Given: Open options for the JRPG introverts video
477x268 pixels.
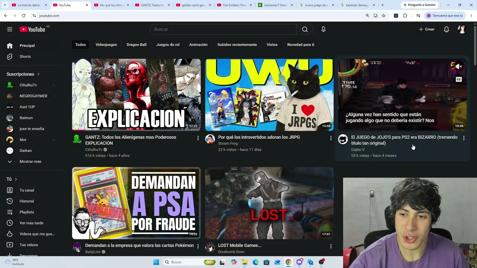Looking at the screenshot, I should (331, 138).
